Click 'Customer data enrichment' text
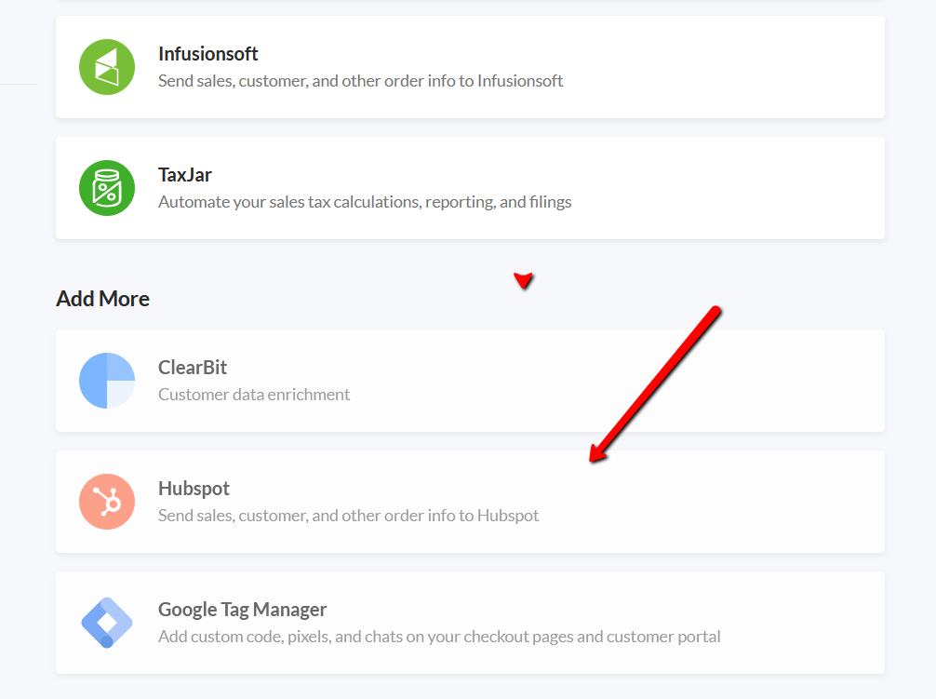Viewport: 936px width, 699px height. tap(254, 395)
